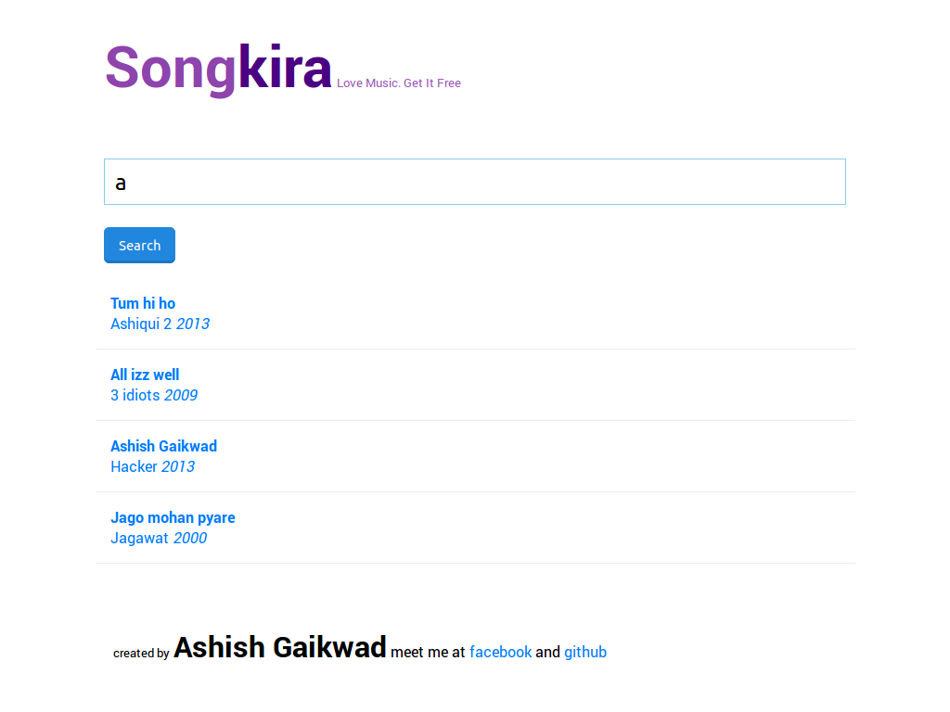Screen dimensions: 950x712
Task: Click the 'Love Music. Get It Free' tagline
Action: click(x=398, y=83)
